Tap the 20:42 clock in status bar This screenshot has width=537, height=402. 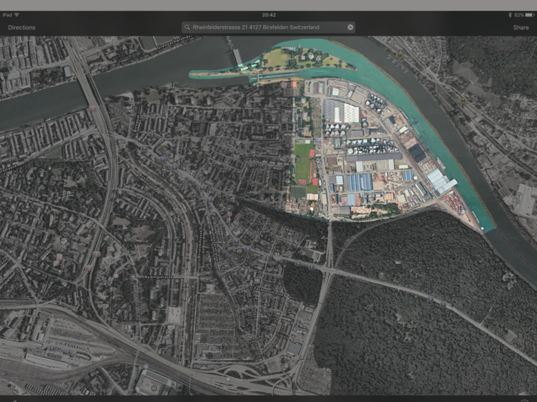click(x=268, y=14)
